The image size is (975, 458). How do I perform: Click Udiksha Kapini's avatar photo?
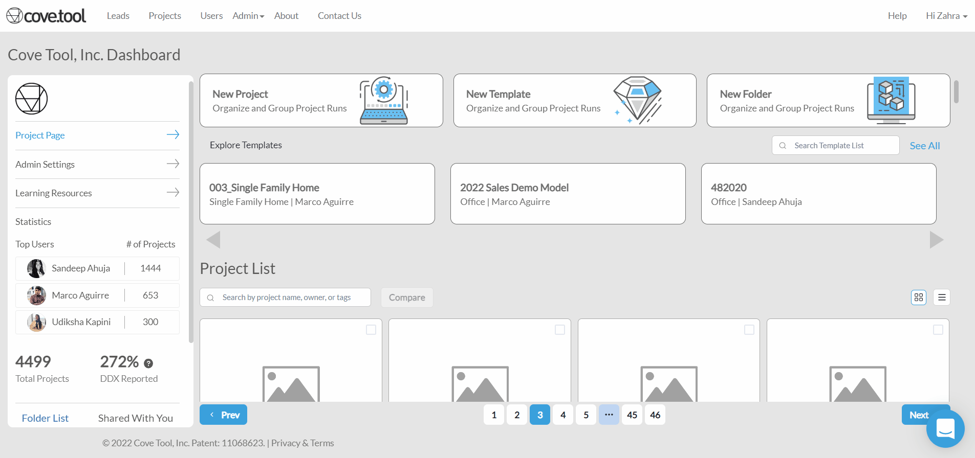(36, 322)
